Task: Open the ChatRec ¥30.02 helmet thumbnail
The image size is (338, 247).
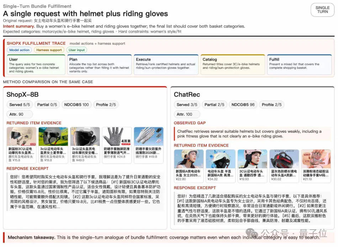Action: click(284, 159)
